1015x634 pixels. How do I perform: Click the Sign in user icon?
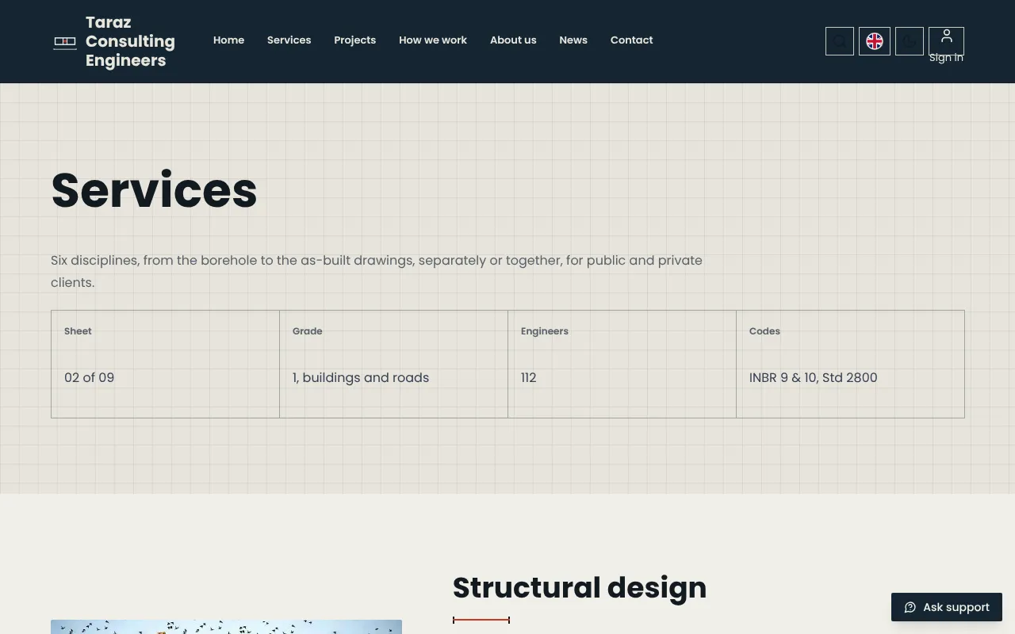(946, 37)
